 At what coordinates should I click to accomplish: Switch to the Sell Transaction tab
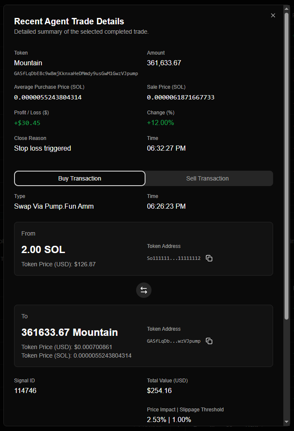[207, 178]
